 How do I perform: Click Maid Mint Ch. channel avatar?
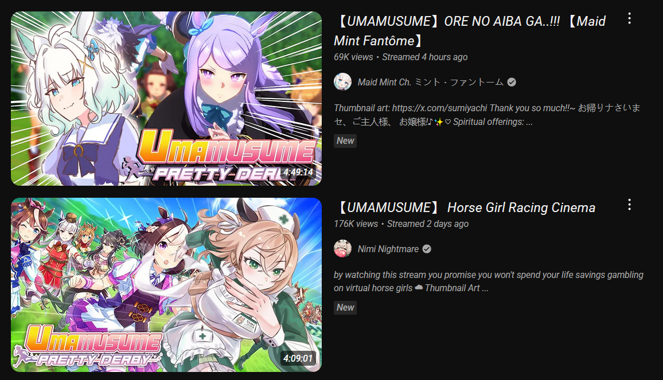pyautogui.click(x=342, y=82)
